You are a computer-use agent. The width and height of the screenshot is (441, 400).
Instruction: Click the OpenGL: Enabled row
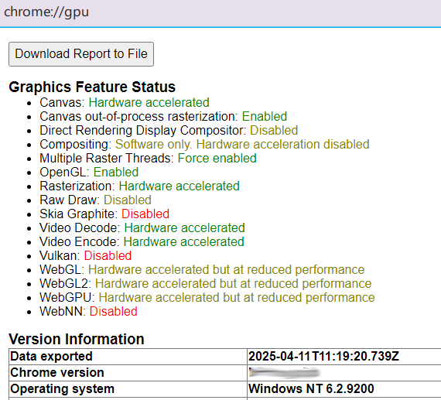(x=89, y=173)
